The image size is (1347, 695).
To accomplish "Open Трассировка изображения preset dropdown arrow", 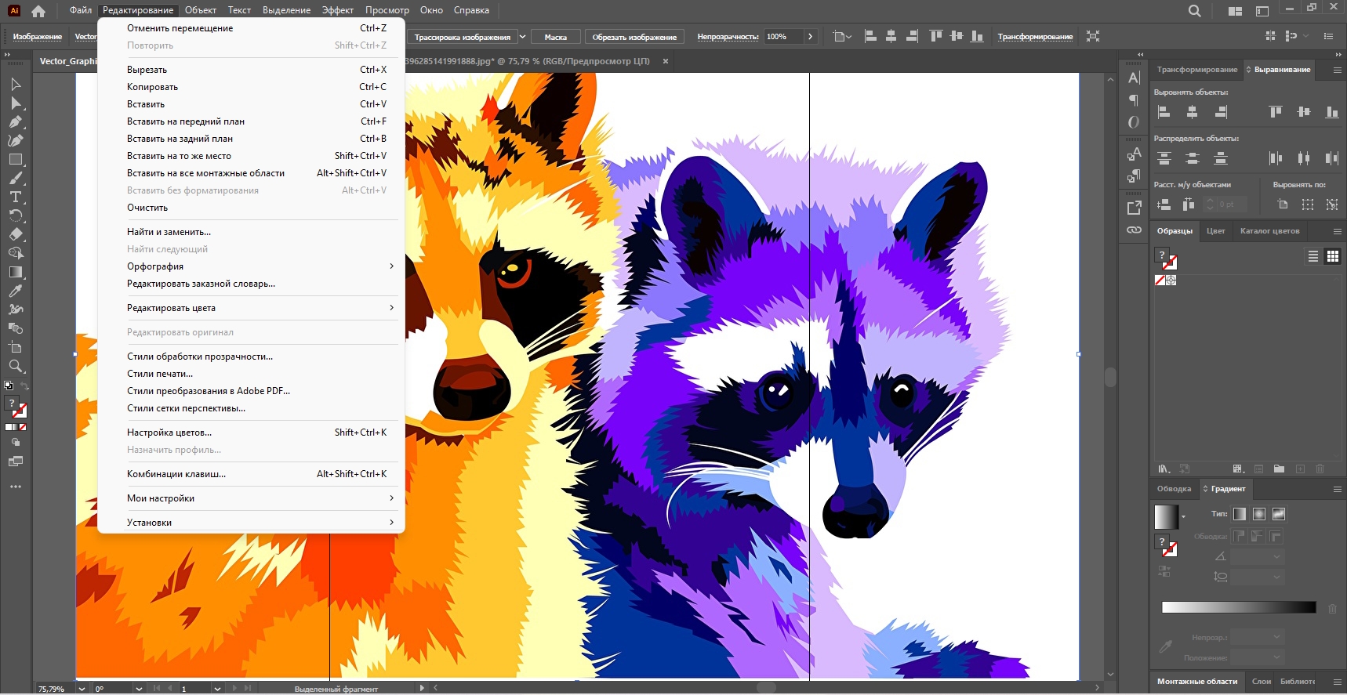I will (522, 37).
